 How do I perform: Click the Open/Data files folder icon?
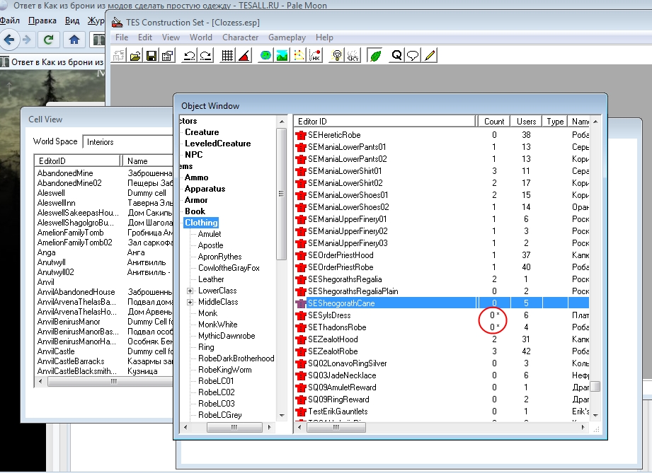click(135, 56)
